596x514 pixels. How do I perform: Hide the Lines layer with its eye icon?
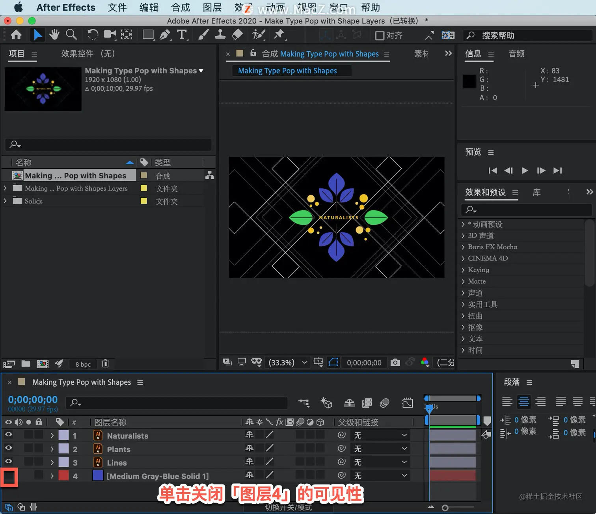(x=8, y=461)
